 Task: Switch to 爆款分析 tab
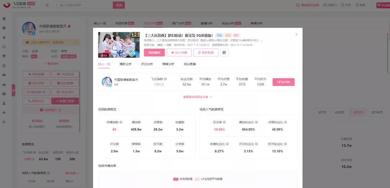126,64
